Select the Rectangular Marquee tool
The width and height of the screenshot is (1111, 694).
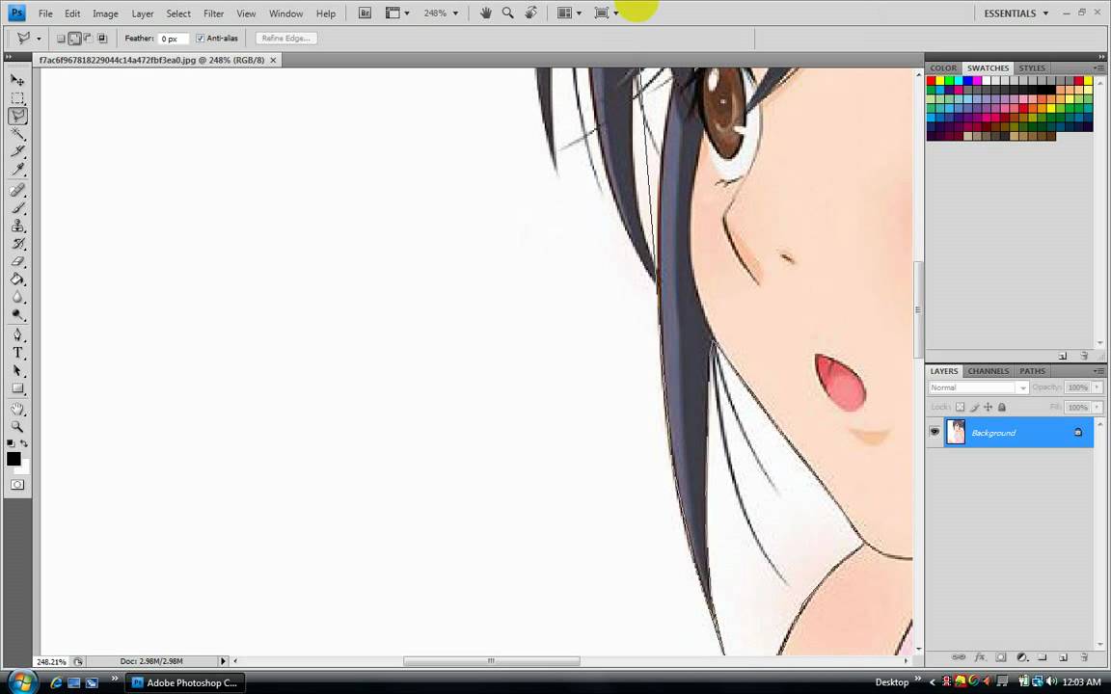coord(17,97)
